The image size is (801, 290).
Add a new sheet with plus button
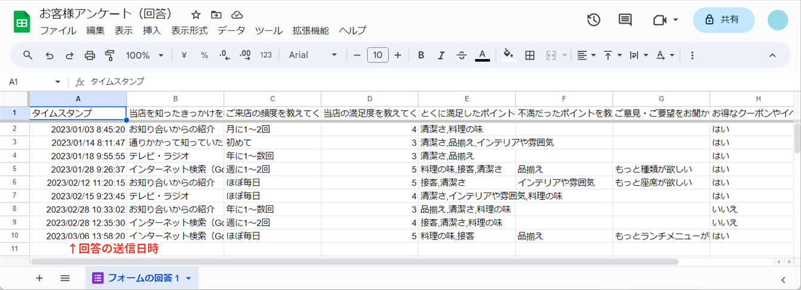click(39, 278)
